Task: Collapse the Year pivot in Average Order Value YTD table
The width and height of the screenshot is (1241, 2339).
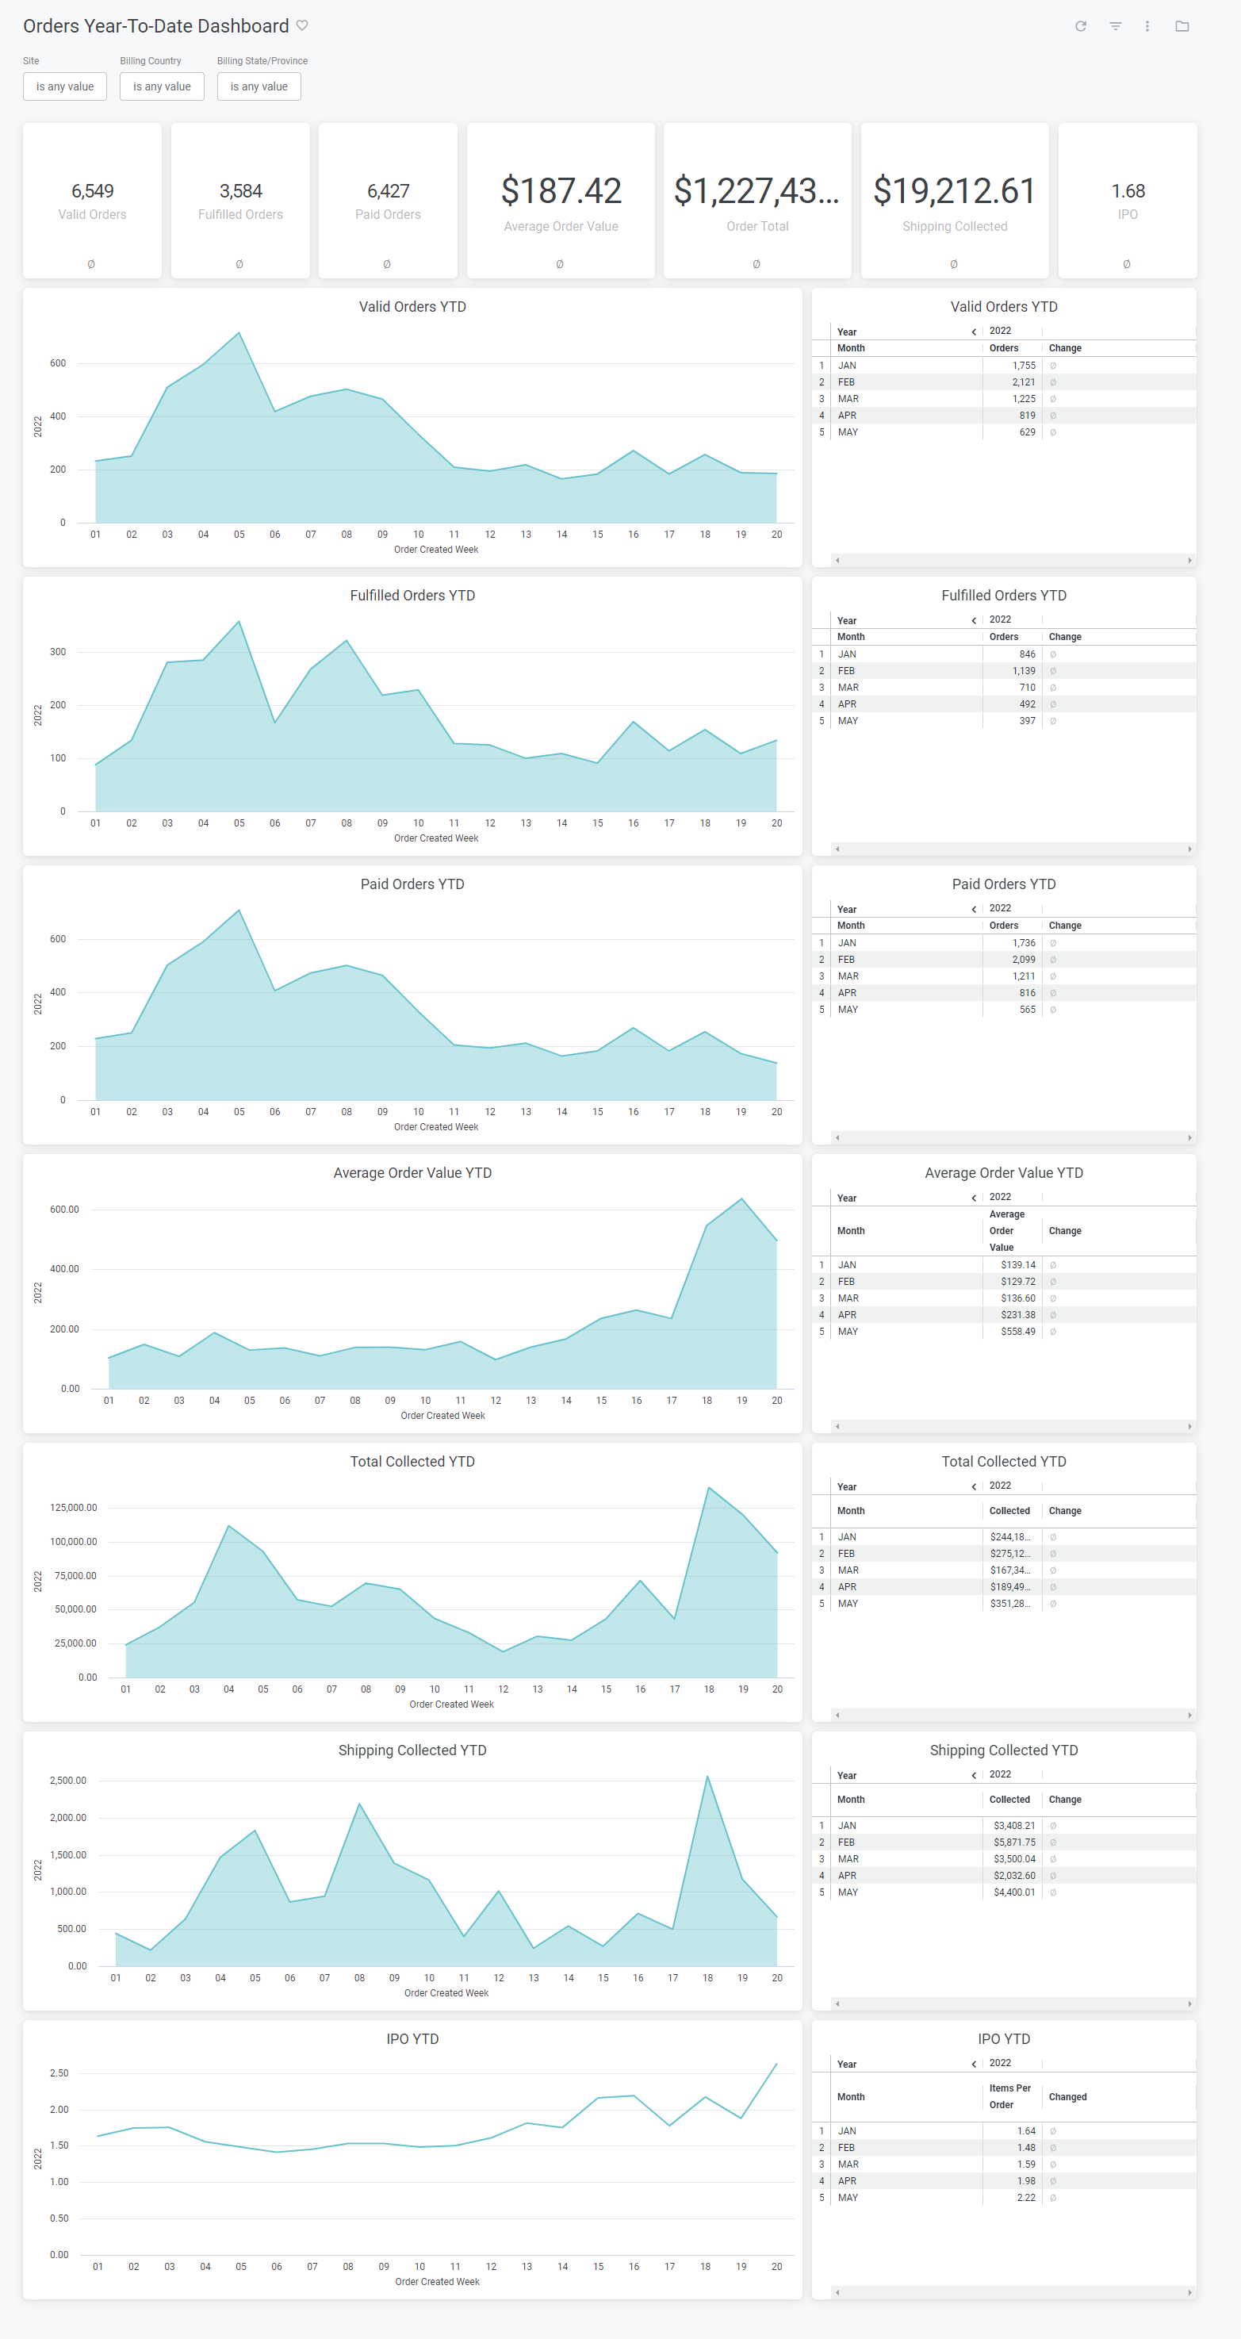Action: click(974, 1198)
